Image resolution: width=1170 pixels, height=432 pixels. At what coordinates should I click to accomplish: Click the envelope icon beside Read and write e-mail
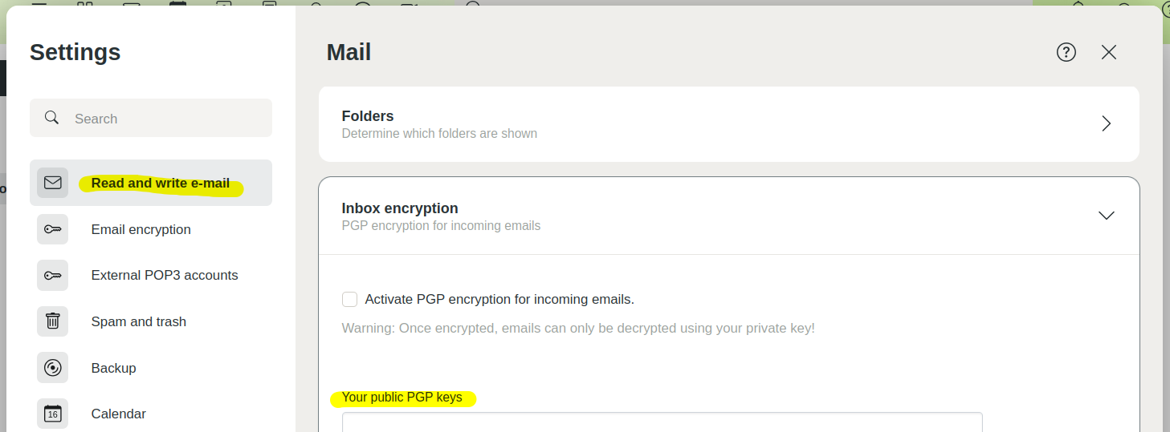[x=52, y=183]
